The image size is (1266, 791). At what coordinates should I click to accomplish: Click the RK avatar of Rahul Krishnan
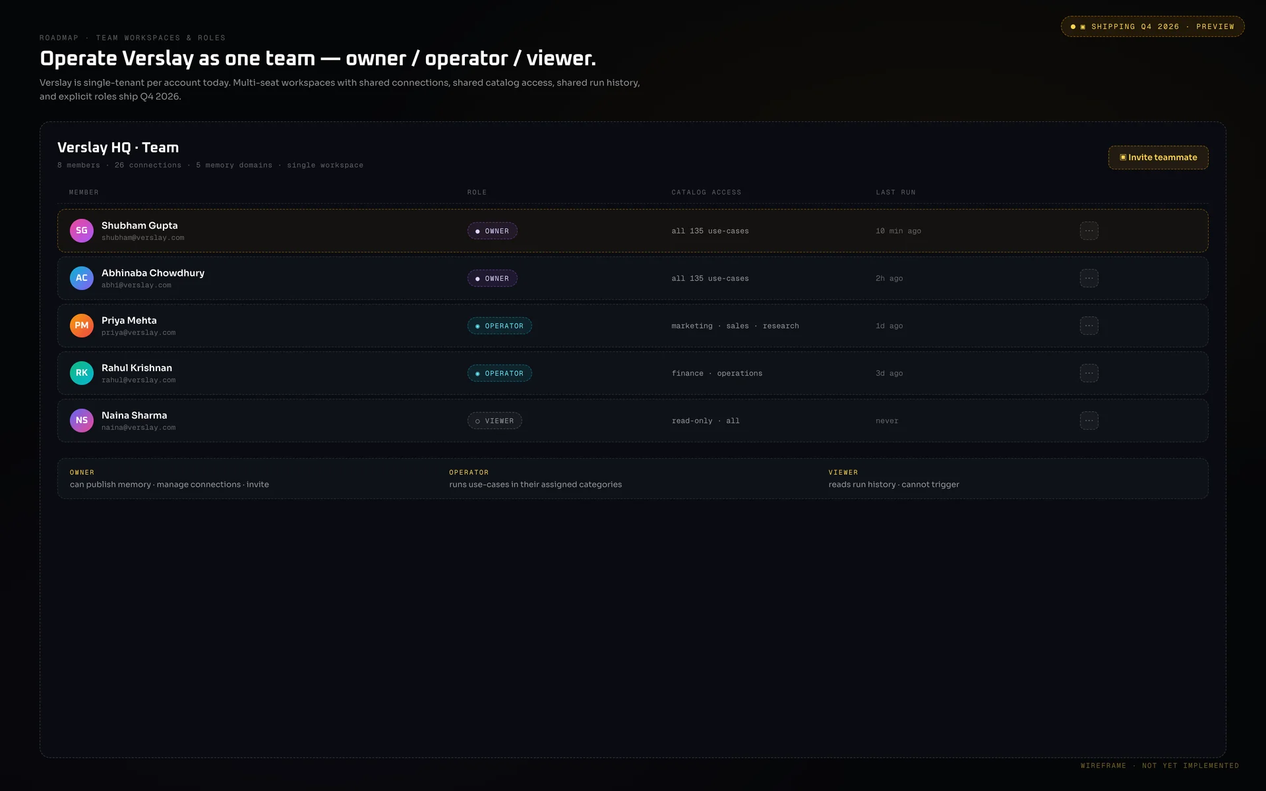(x=82, y=373)
